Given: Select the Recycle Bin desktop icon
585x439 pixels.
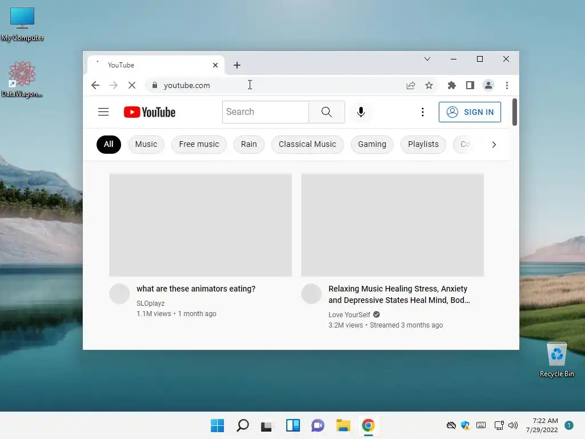Looking at the screenshot, I should 556,360.
